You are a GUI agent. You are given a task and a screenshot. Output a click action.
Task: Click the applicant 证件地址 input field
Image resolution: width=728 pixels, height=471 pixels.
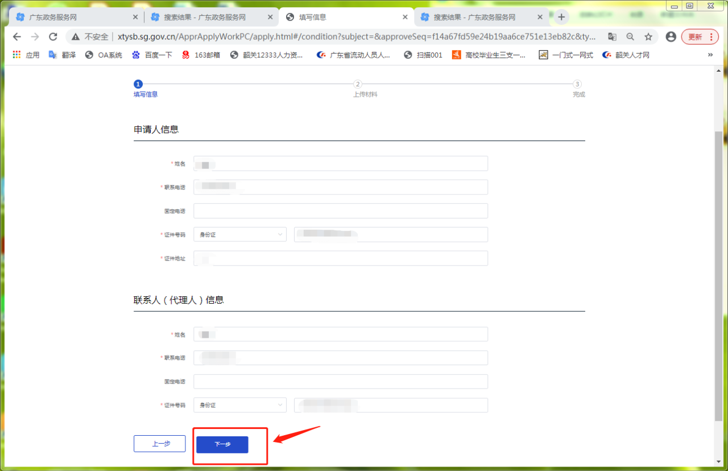point(340,258)
